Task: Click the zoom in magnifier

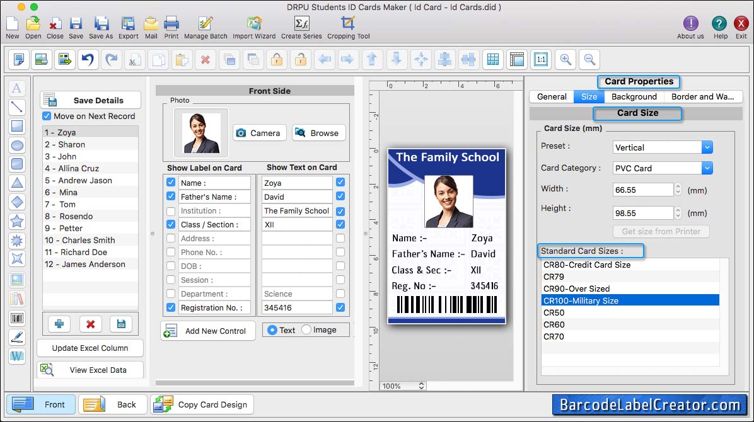Action: point(565,60)
